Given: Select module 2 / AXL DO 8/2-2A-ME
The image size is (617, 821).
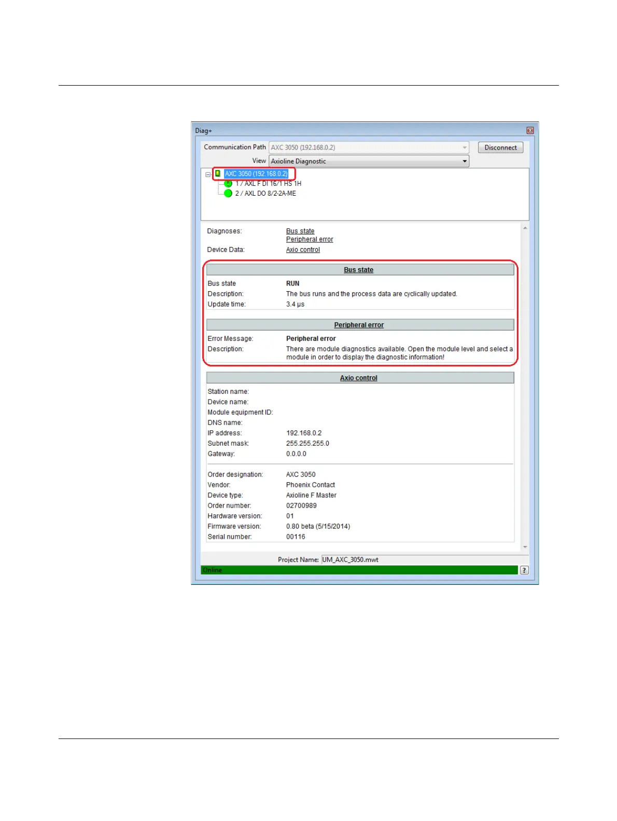Looking at the screenshot, I should (265, 194).
